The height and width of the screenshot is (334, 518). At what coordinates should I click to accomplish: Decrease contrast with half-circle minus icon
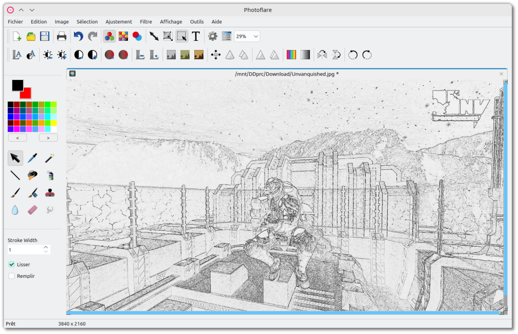tap(79, 55)
